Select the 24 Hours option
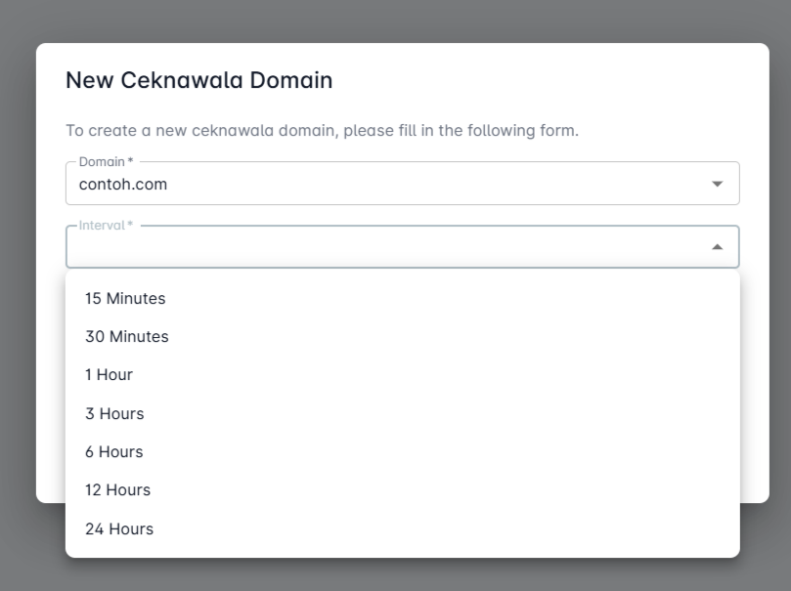Screen dimensions: 791x591 tap(119, 529)
